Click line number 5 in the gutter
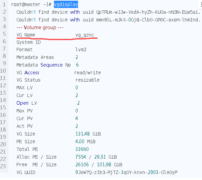Image resolution: width=202 pixels, height=180 pixels. (x=4, y=34)
